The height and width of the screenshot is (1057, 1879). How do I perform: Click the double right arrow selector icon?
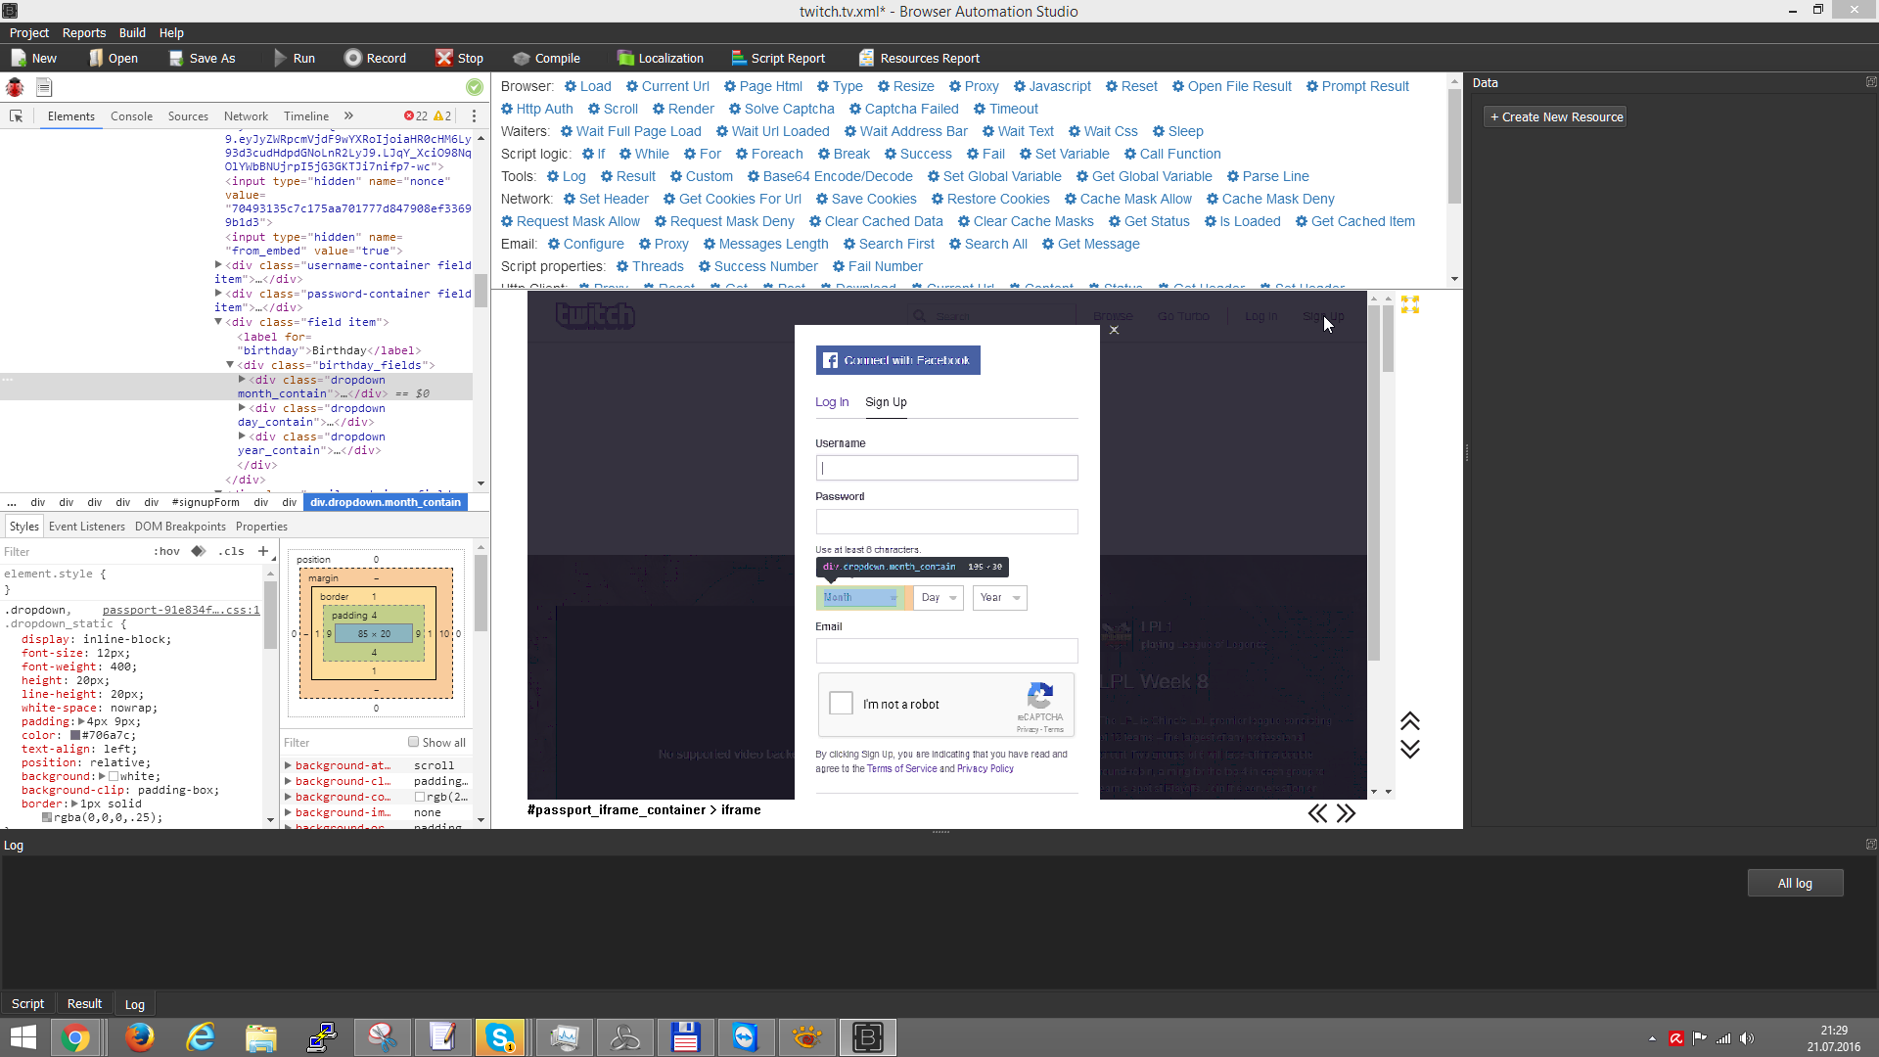(1347, 813)
